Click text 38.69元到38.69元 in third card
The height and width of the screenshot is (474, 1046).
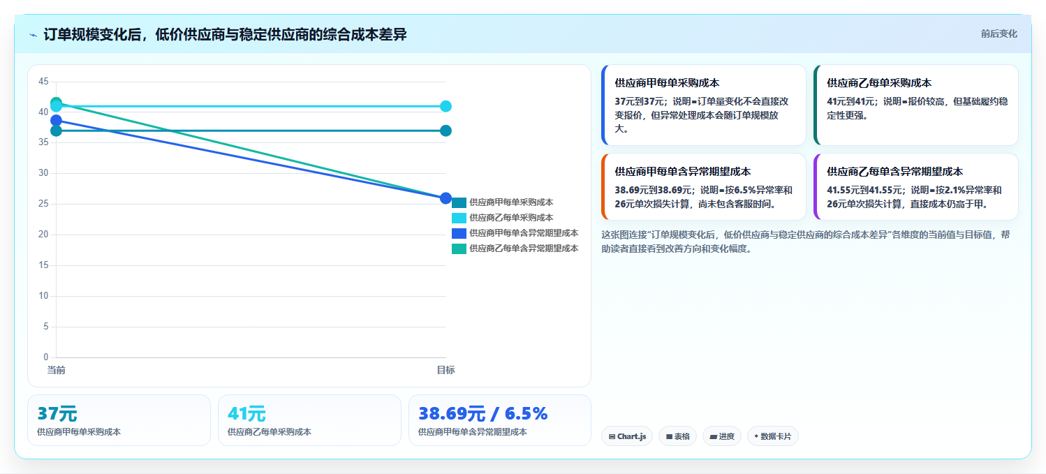click(x=654, y=190)
